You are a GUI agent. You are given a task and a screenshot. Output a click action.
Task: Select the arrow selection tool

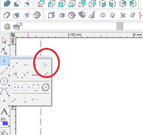tap(4, 40)
